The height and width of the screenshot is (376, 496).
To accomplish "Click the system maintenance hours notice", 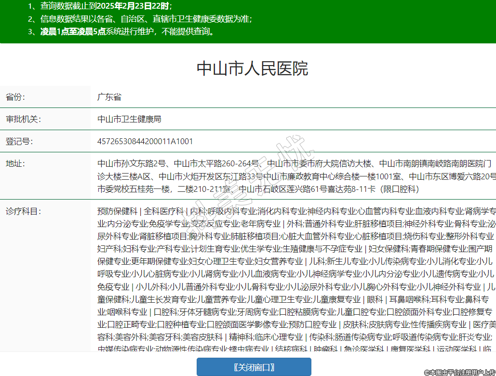I will tap(121, 32).
